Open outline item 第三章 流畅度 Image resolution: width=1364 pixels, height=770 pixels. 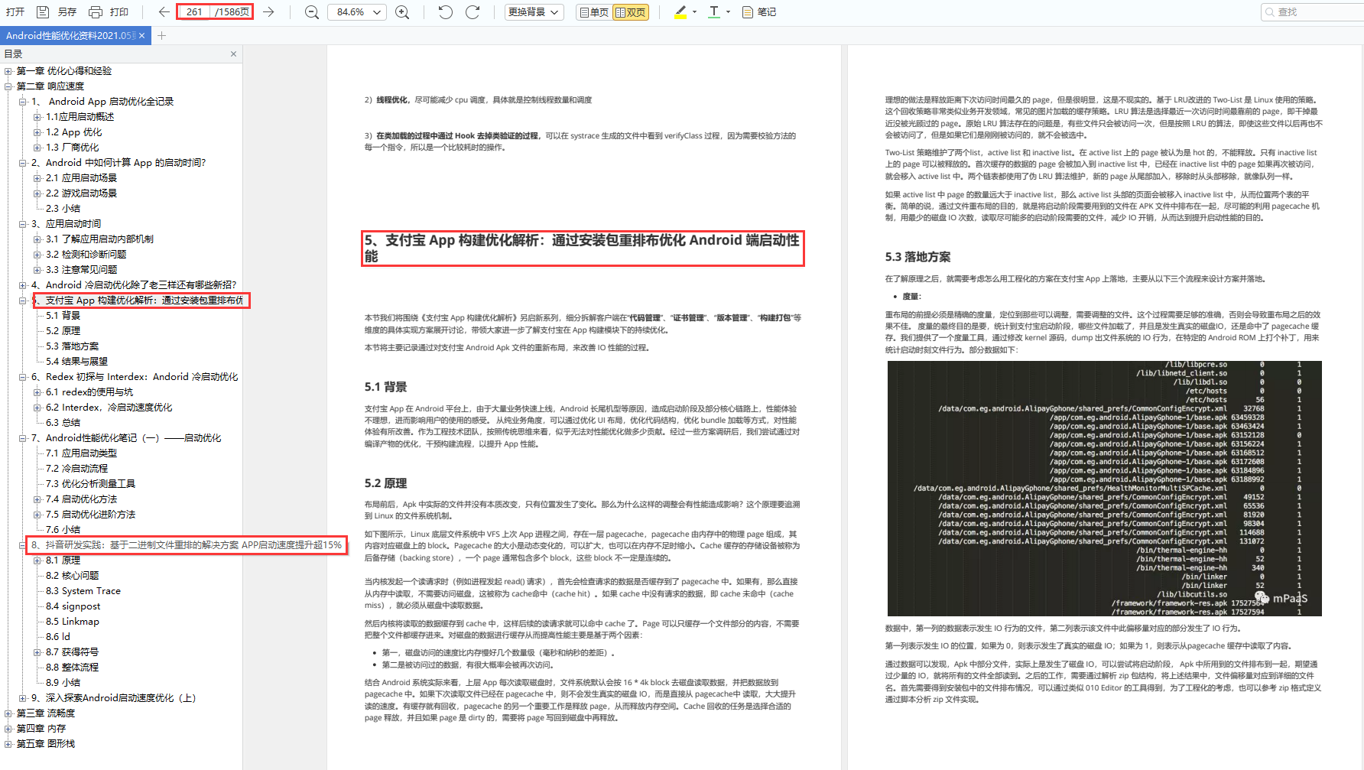[46, 713]
